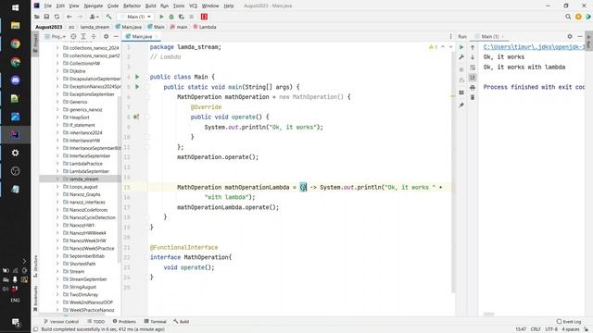
Task: Expand the ShortestPath folder arrow
Action: pos(57,264)
